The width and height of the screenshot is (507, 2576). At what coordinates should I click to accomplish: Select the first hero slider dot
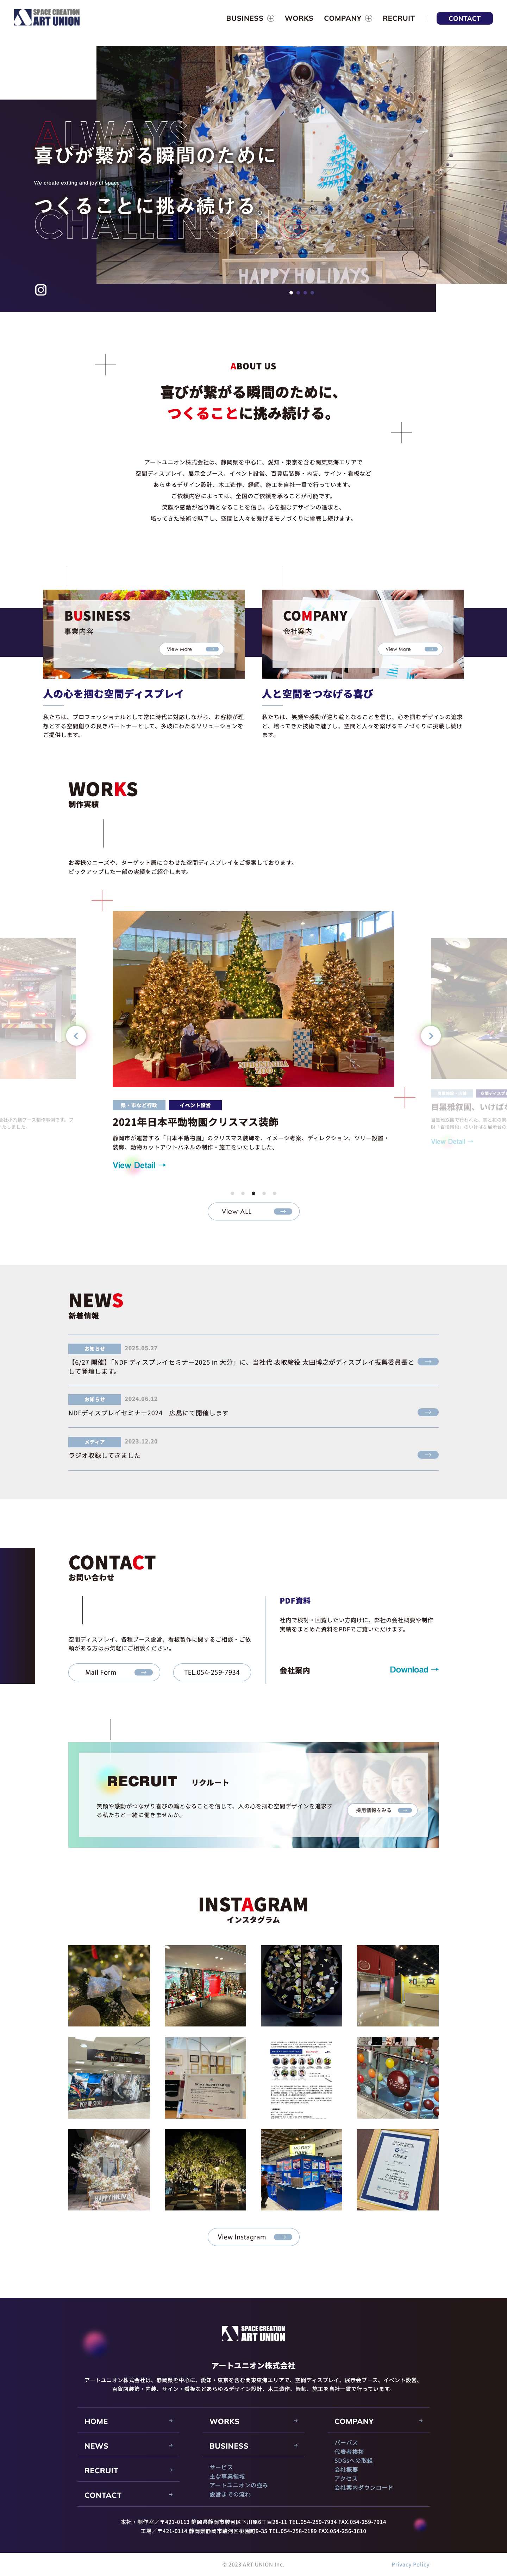point(291,293)
